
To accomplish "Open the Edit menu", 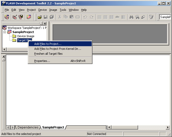I will (x=14, y=10).
